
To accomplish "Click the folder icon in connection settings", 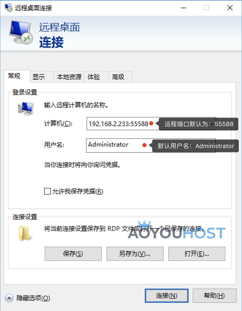I will 26,233.
